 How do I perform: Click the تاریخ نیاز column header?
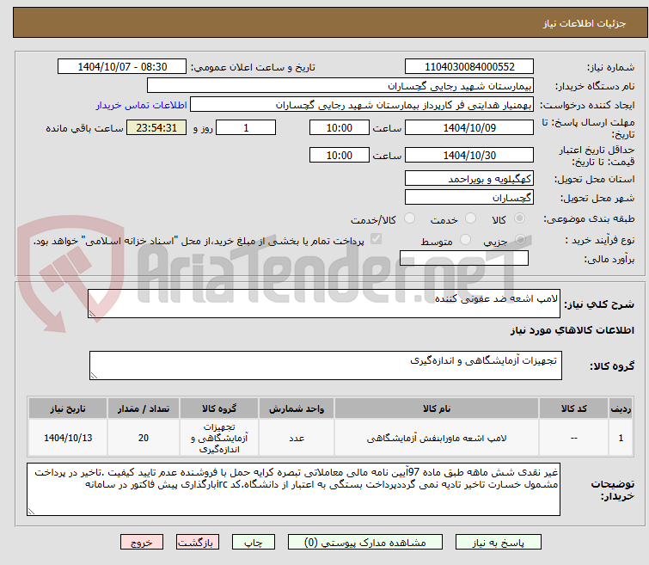(68, 408)
